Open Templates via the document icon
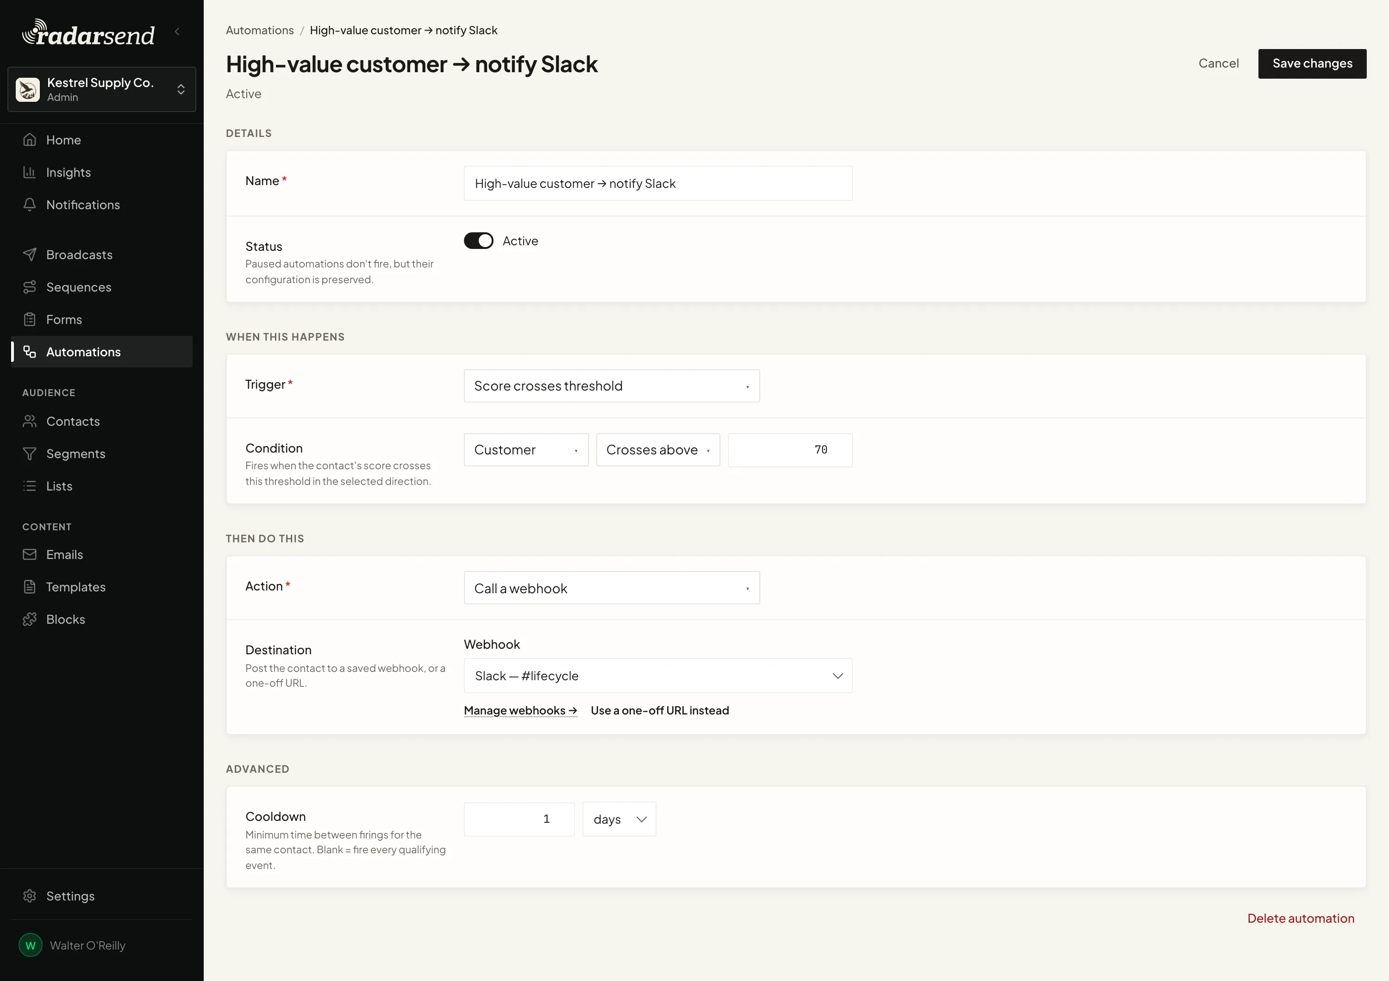The width and height of the screenshot is (1389, 981). [30, 587]
